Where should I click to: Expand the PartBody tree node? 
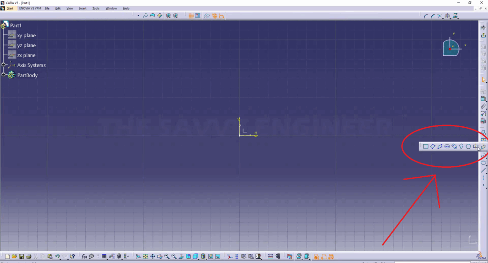[3, 75]
